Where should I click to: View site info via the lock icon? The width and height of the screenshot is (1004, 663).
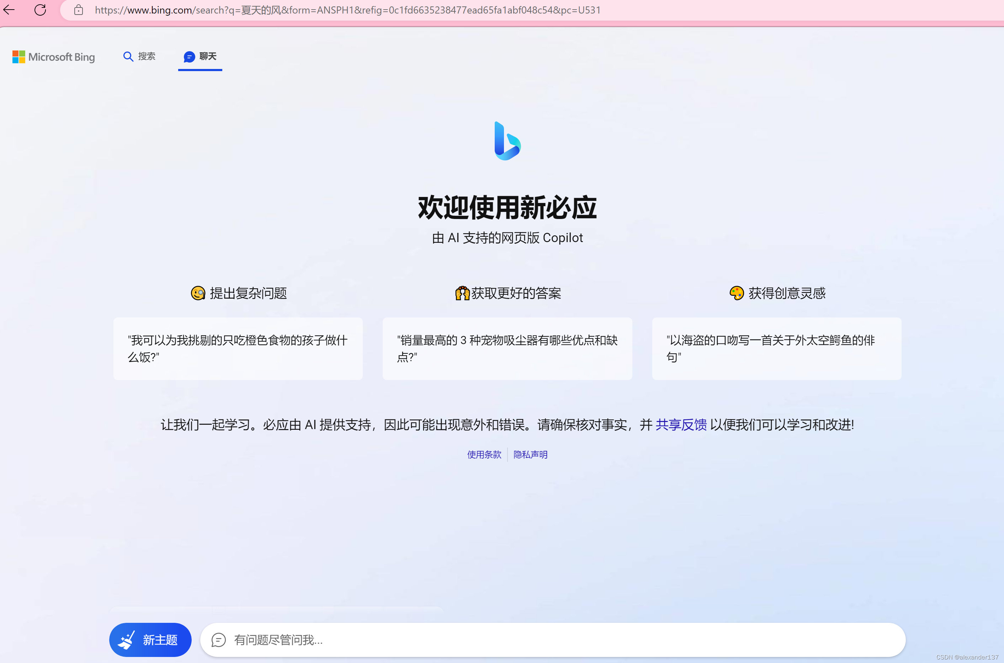point(78,10)
